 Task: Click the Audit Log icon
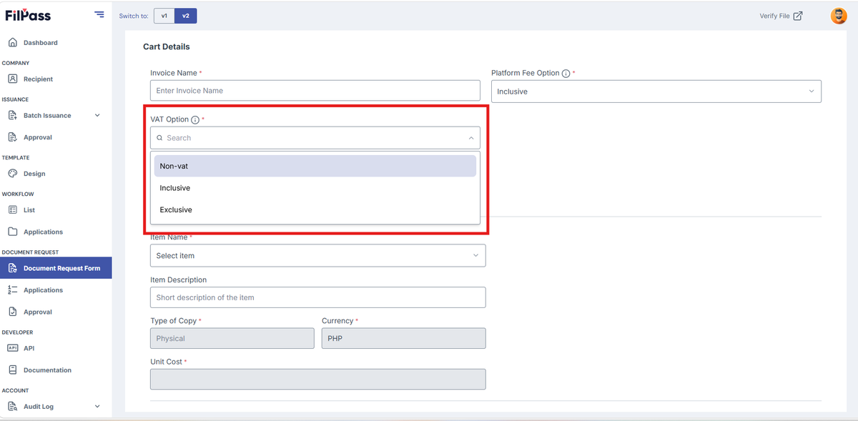12,407
